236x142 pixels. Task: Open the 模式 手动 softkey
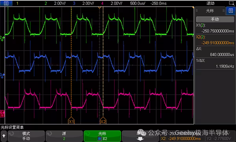(26, 136)
